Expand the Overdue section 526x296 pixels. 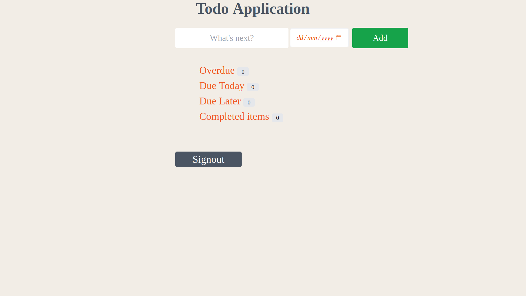coord(217,70)
